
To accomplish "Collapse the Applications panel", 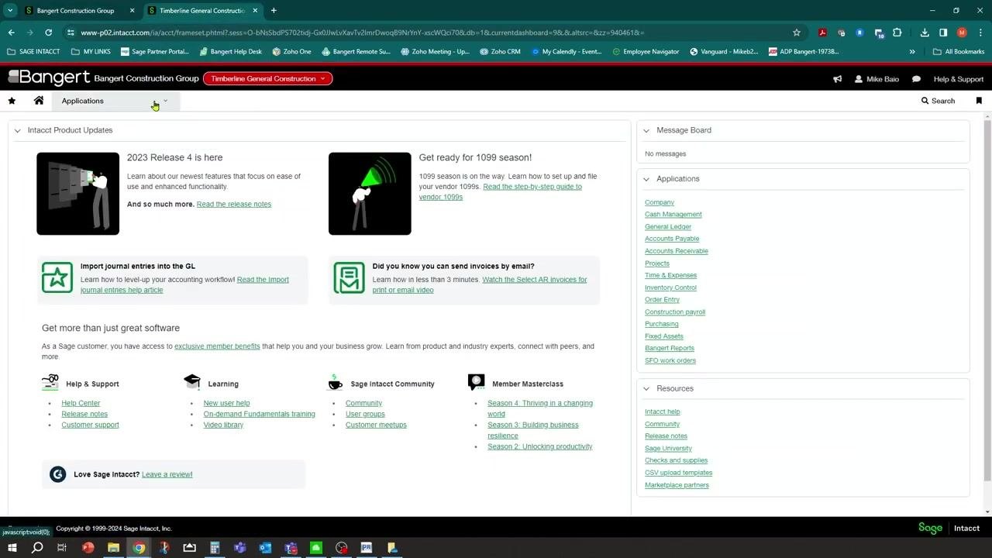I will (x=646, y=179).
